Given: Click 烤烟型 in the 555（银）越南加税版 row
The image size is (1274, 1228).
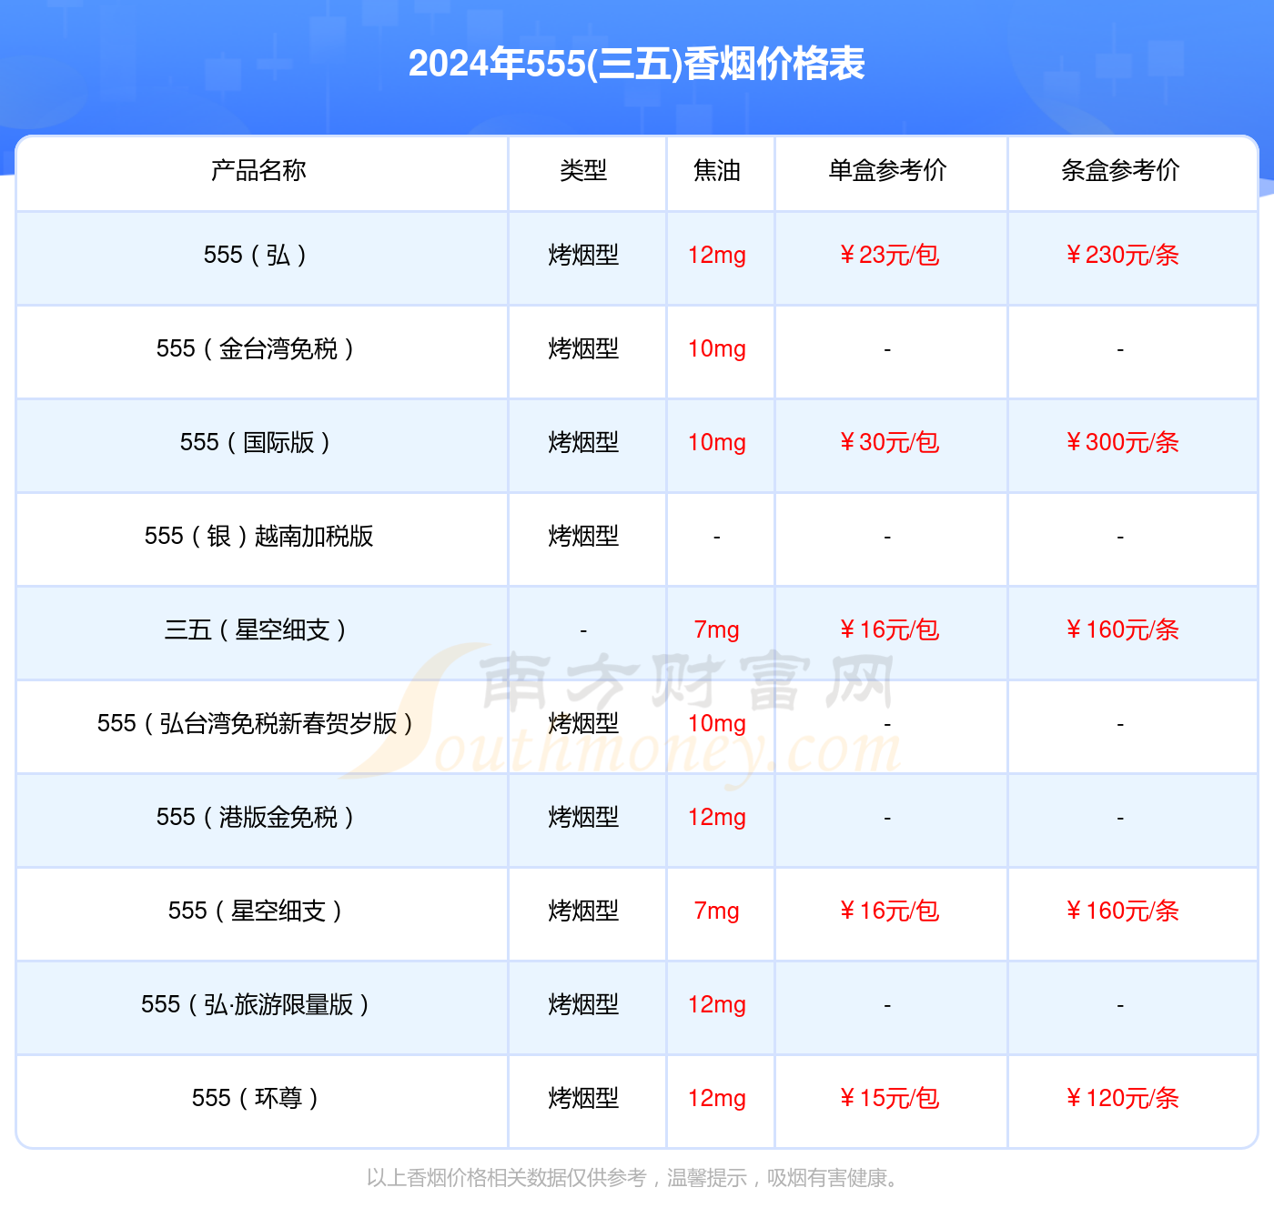Looking at the screenshot, I should click(x=583, y=536).
